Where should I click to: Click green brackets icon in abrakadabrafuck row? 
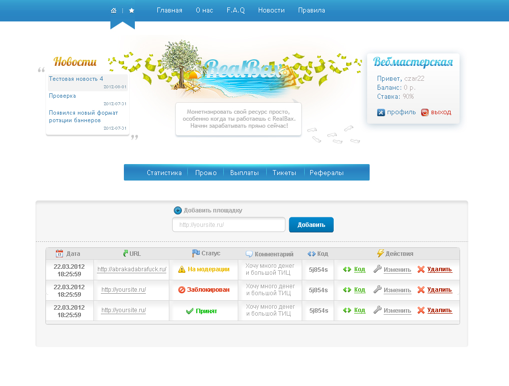(x=347, y=269)
